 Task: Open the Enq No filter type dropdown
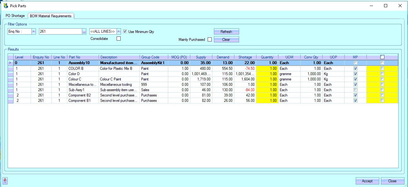[x=33, y=31]
